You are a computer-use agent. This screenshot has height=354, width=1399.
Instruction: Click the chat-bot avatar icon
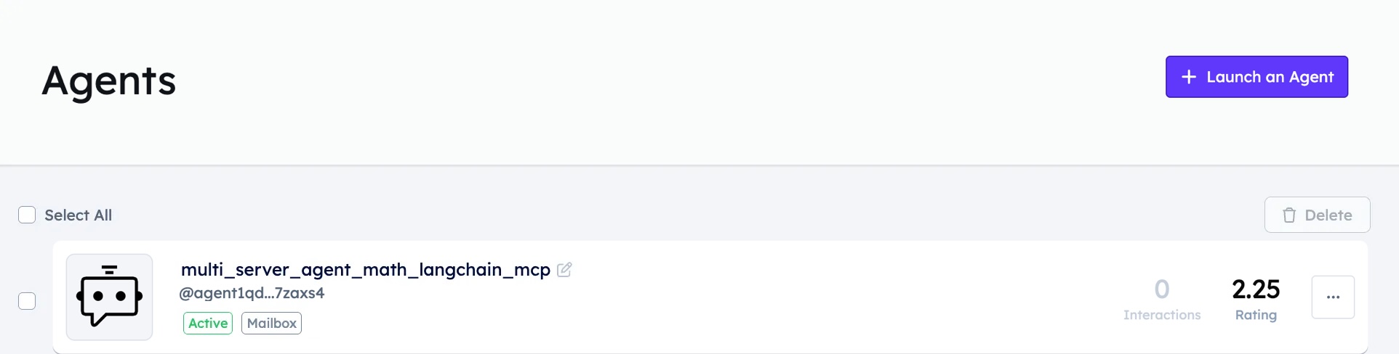click(109, 297)
